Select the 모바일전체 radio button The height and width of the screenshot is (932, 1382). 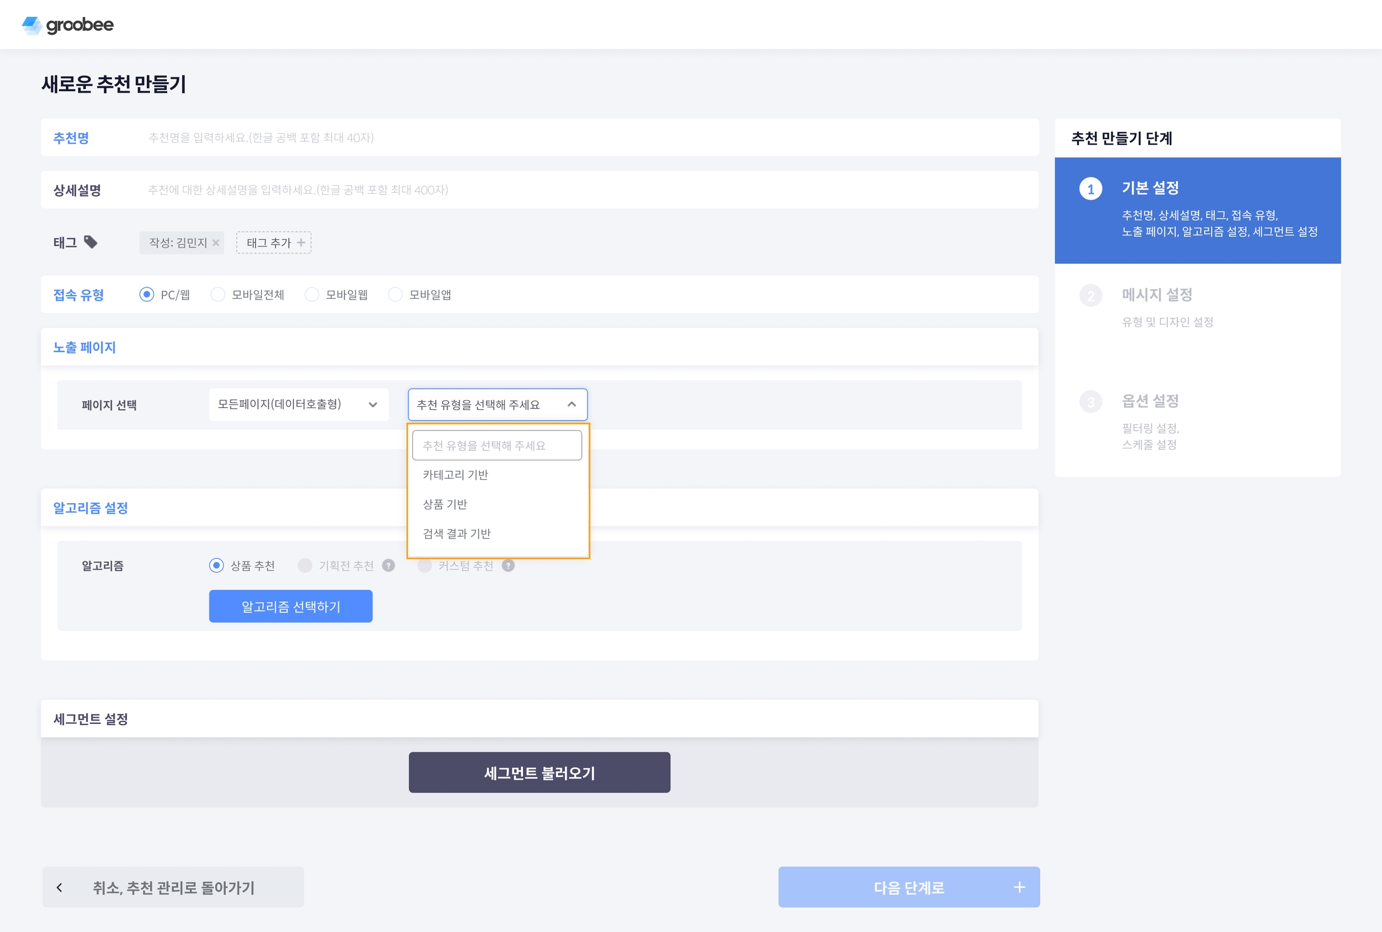(218, 294)
